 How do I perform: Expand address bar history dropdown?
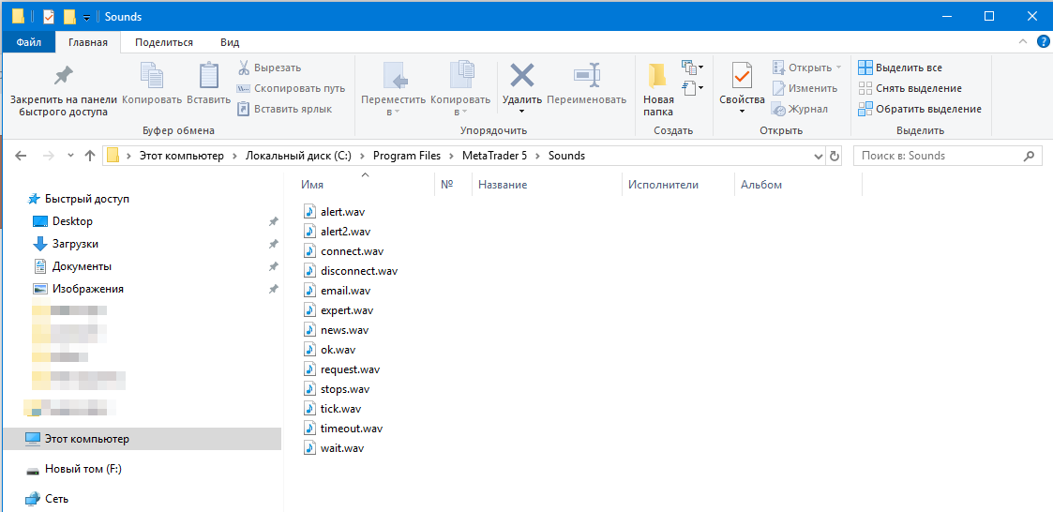pos(819,156)
